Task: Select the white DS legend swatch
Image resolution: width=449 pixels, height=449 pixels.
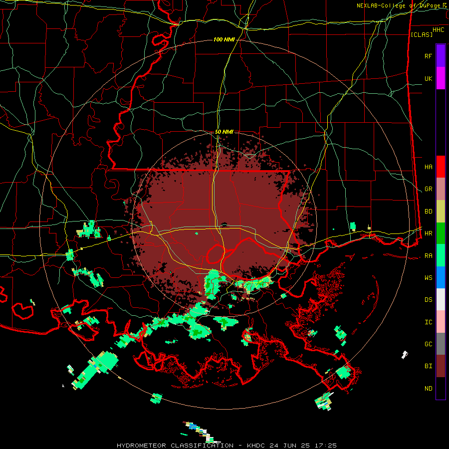Action: (x=441, y=299)
